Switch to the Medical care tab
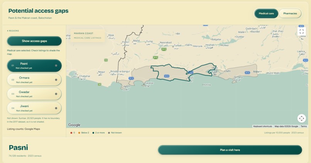 point(266,13)
